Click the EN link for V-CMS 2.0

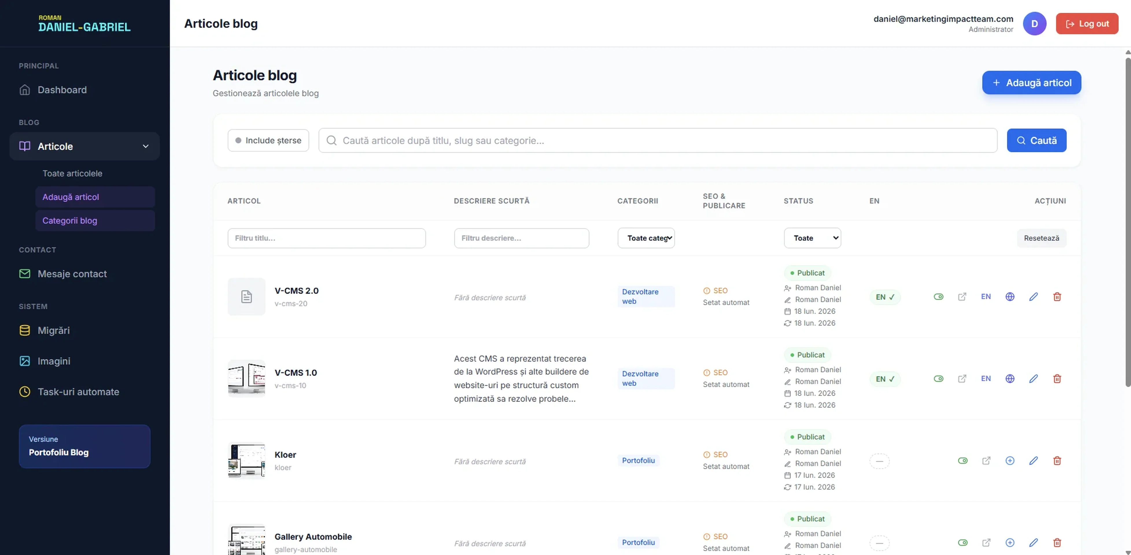tap(986, 297)
